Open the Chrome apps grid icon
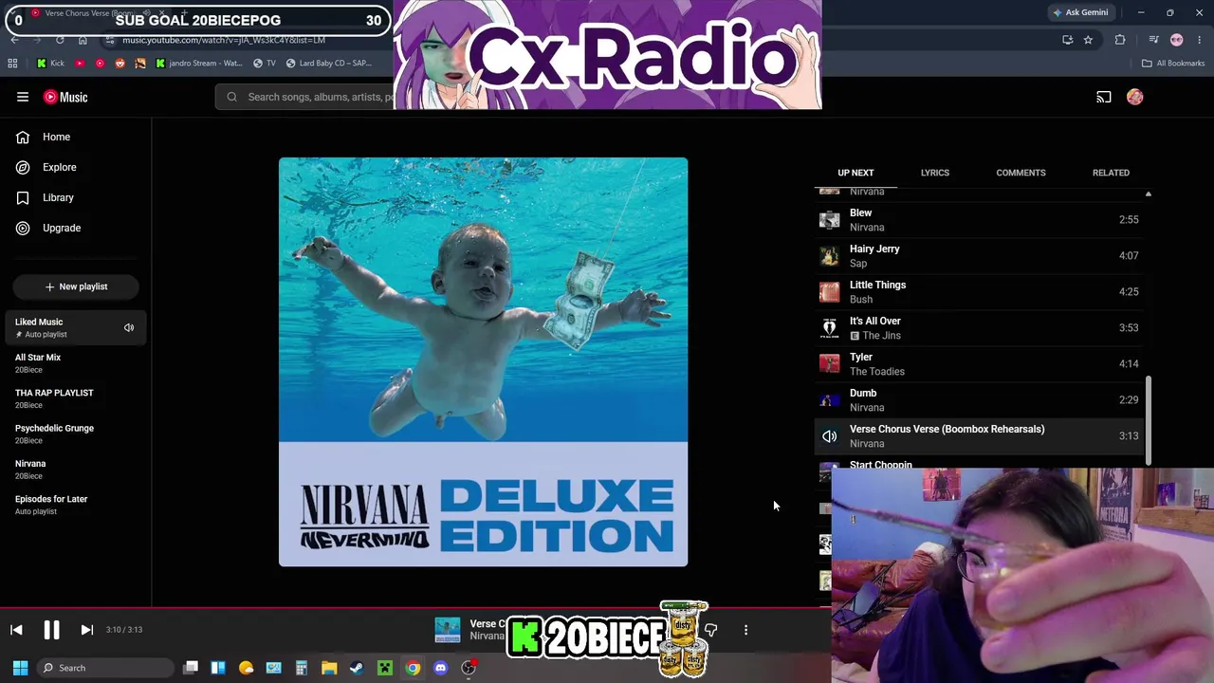Viewport: 1214px width, 683px height. click(x=12, y=64)
